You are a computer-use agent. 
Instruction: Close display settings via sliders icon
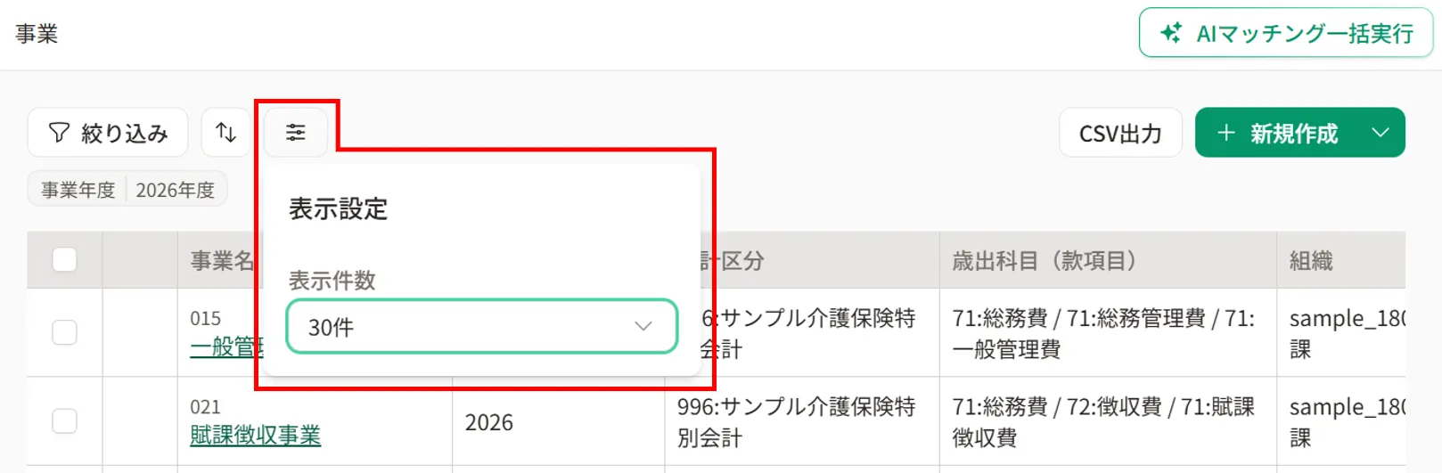(x=296, y=133)
